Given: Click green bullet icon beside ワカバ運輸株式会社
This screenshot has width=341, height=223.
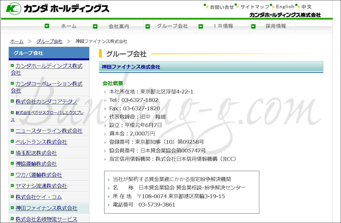Looking at the screenshot, I should coord(12,174).
